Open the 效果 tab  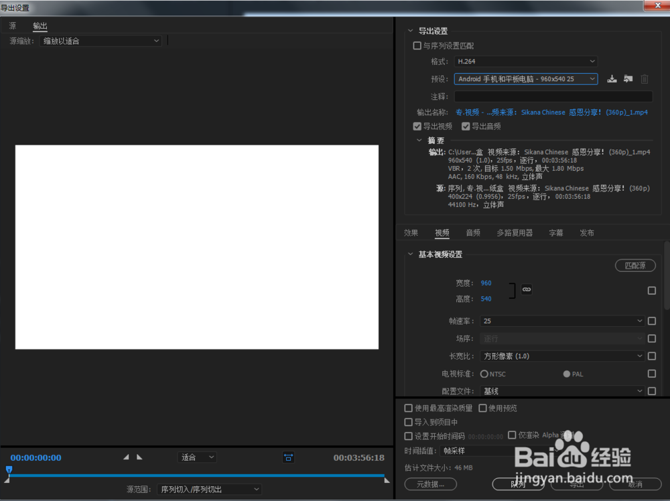pos(411,233)
